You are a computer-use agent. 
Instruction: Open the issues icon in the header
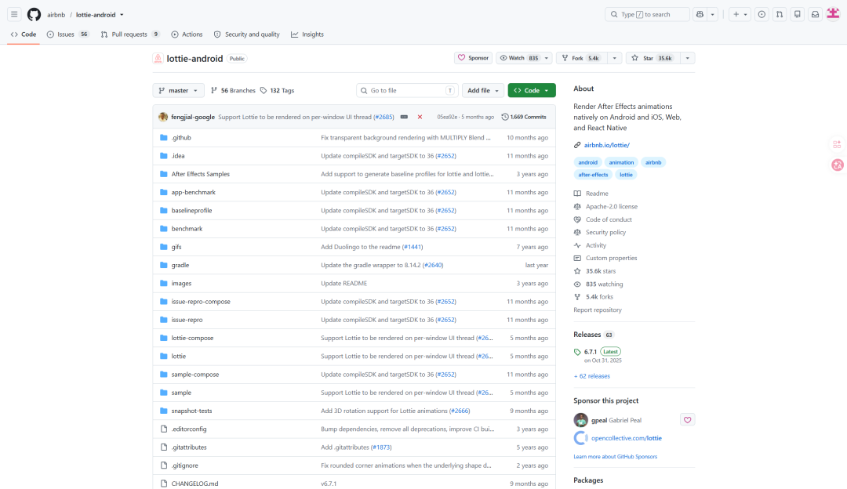(762, 15)
